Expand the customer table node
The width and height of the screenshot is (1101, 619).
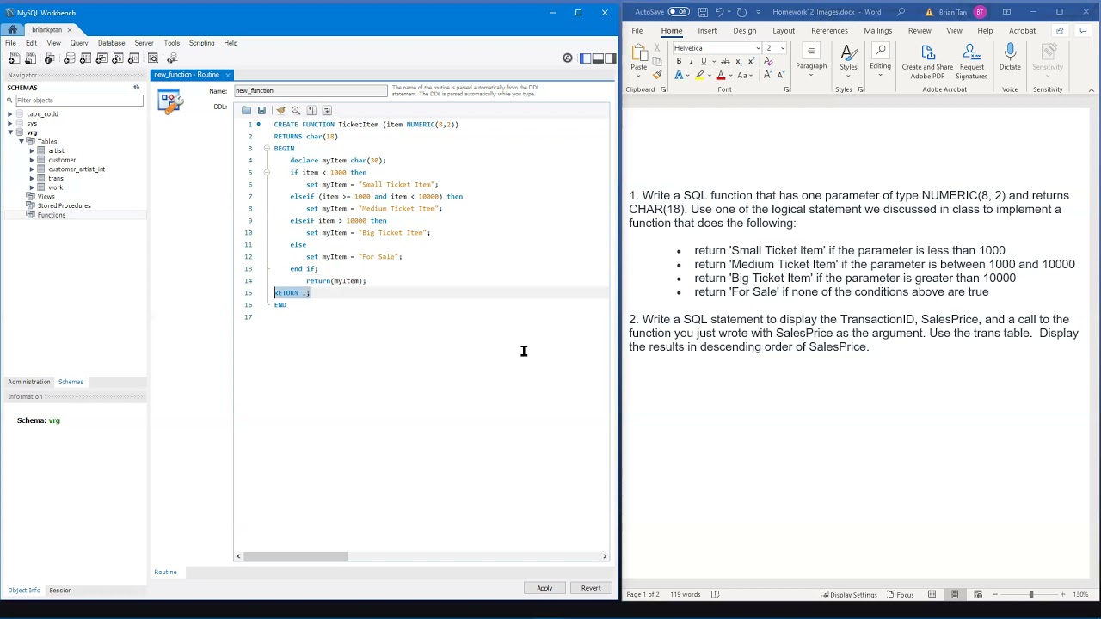pyautogui.click(x=32, y=160)
